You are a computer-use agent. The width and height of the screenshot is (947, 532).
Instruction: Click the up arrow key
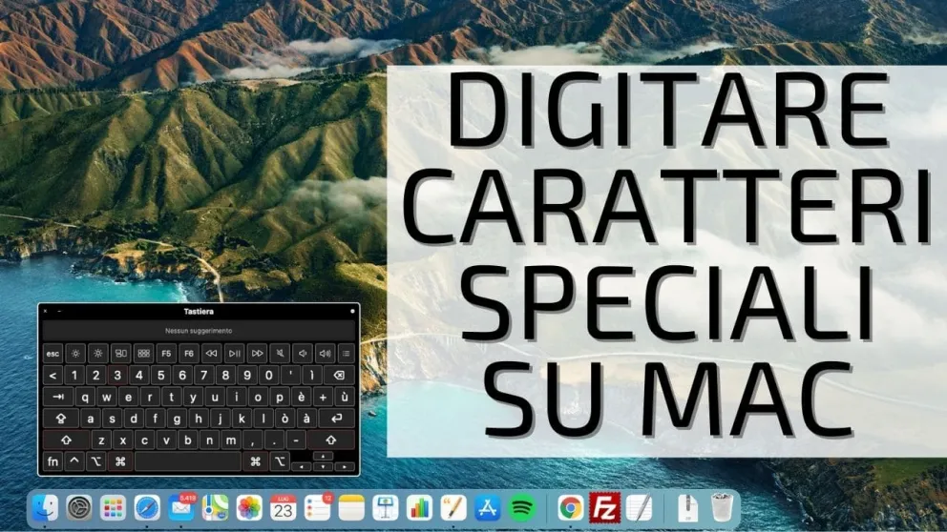coord(323,457)
